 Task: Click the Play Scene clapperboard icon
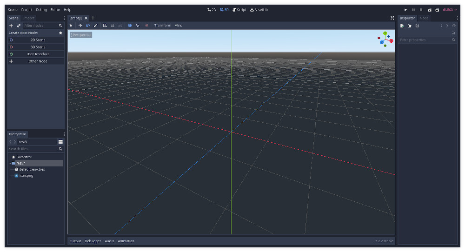point(429,10)
